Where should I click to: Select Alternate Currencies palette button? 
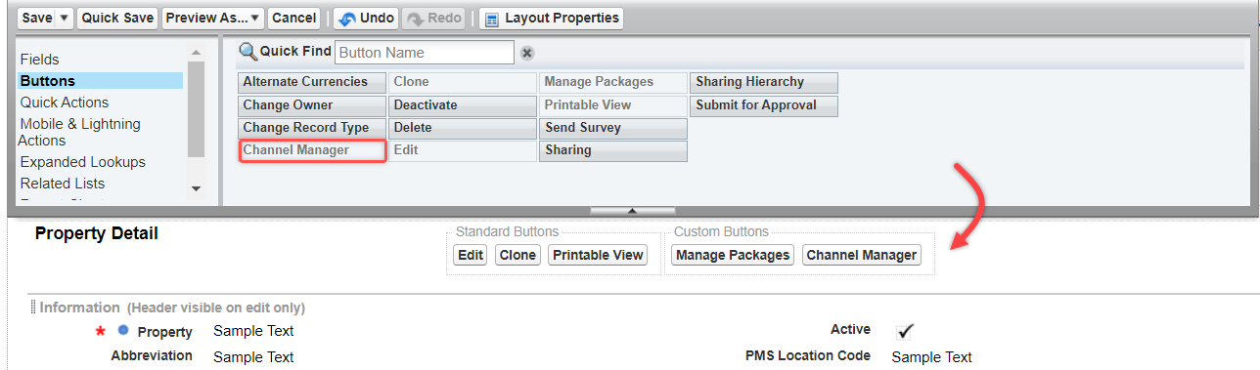(x=312, y=82)
